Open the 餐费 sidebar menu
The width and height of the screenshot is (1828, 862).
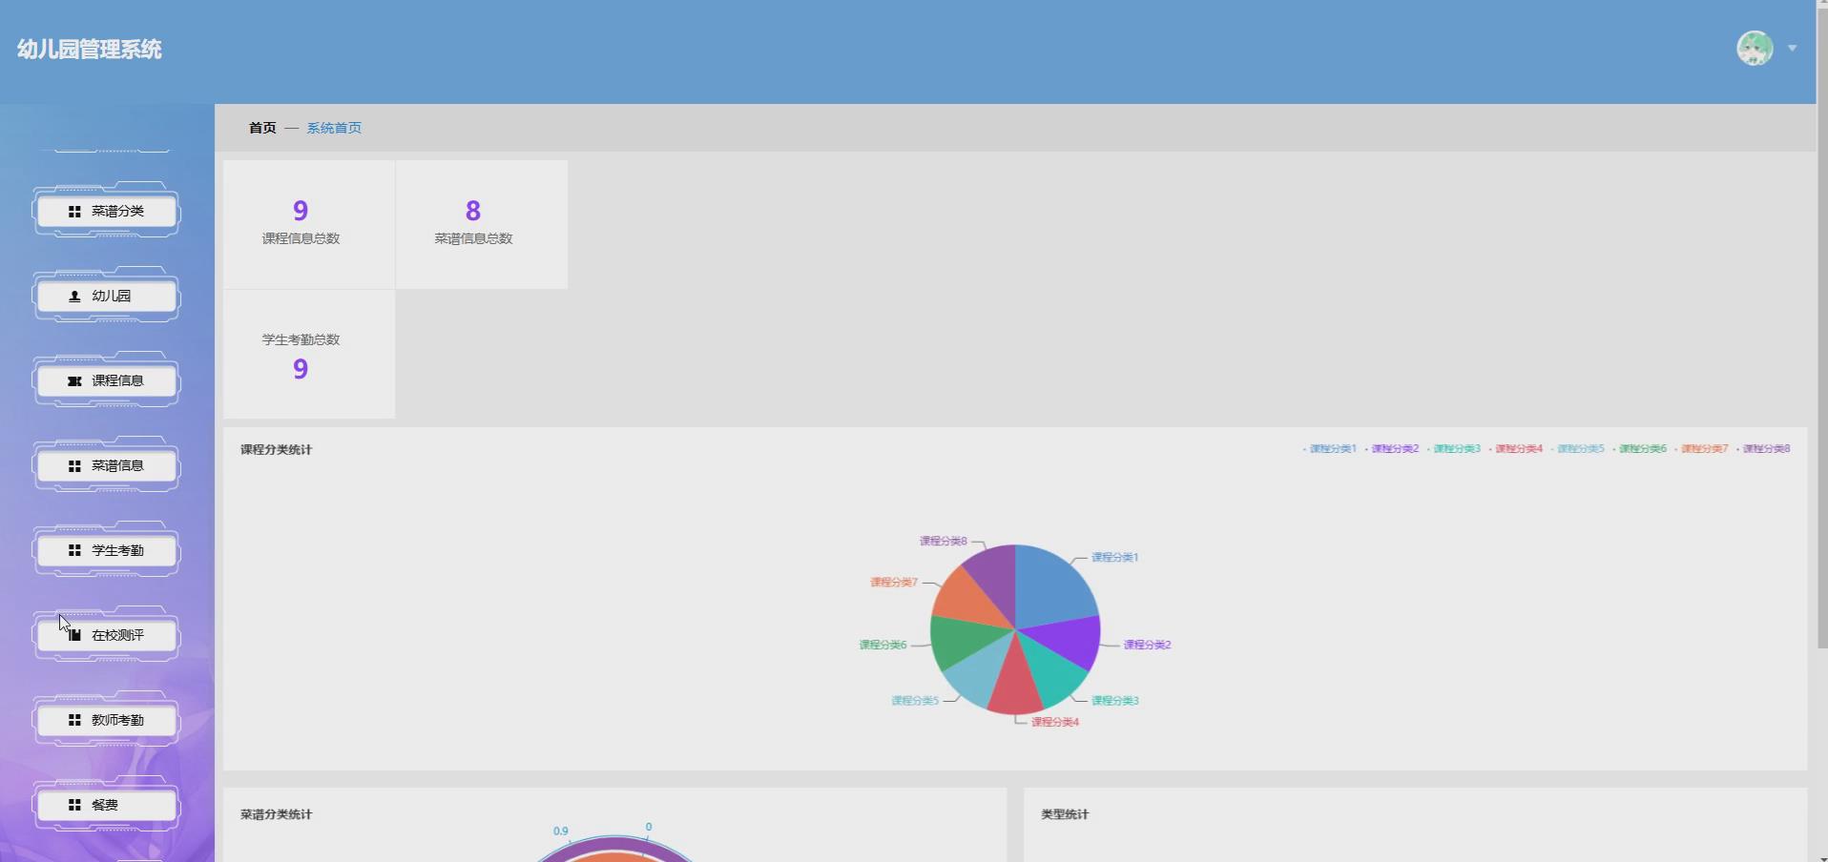(x=106, y=805)
